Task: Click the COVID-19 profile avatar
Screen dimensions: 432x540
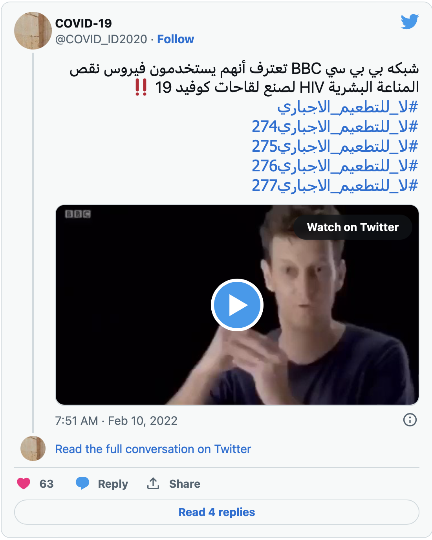Action: (x=33, y=31)
